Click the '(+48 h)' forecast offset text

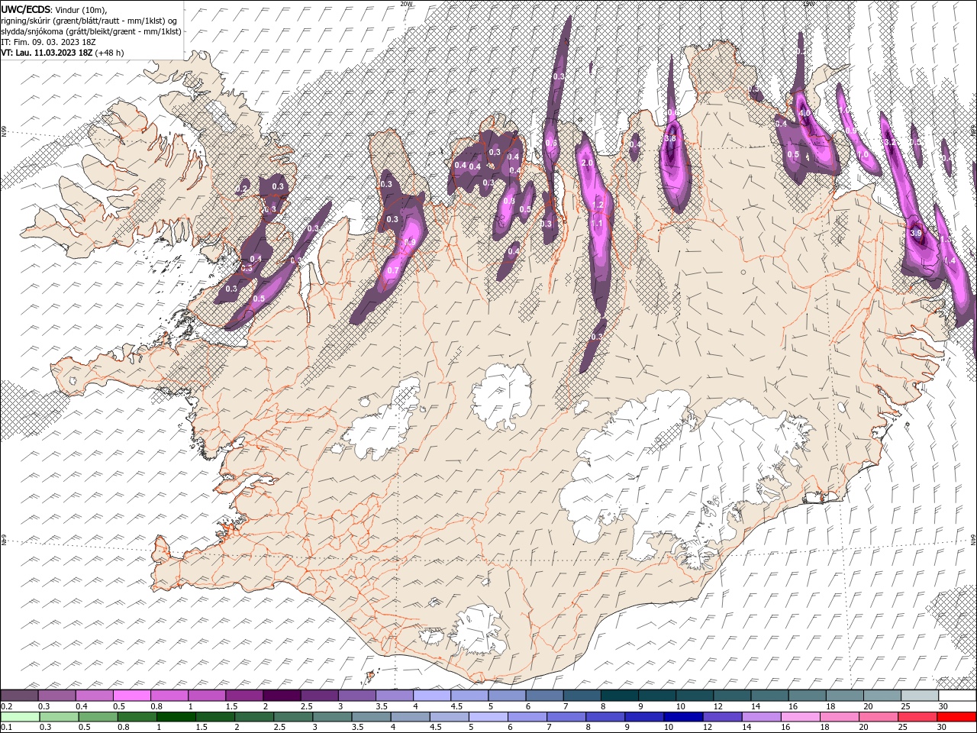coord(110,53)
